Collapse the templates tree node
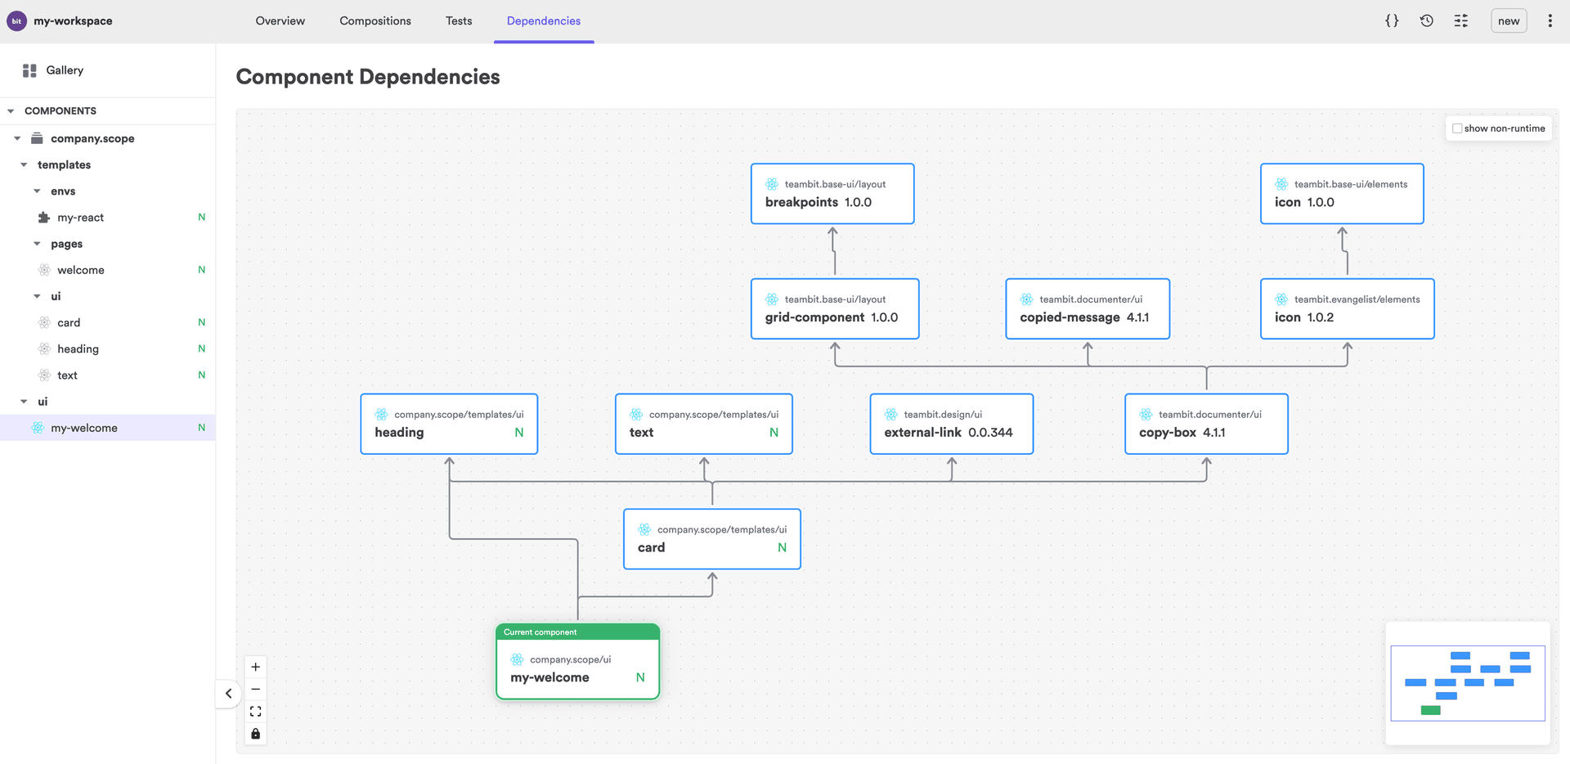 (x=23, y=164)
